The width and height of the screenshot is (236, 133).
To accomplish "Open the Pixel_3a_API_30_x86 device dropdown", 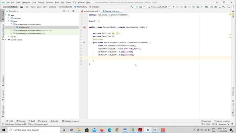I will pos(159,7).
